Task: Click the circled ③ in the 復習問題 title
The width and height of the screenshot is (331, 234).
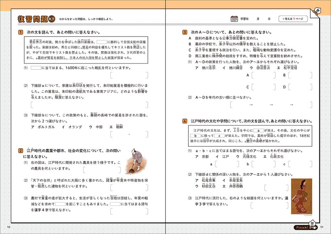Action: (52, 19)
